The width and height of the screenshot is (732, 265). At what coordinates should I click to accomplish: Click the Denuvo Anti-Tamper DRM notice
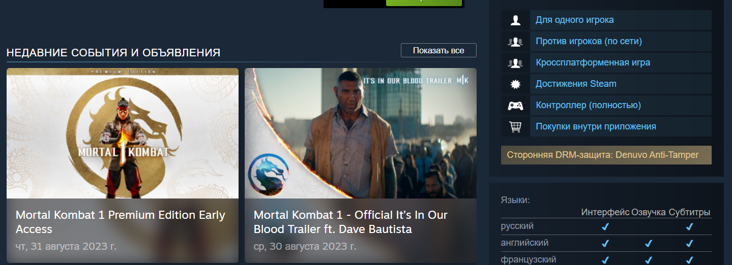pyautogui.click(x=606, y=155)
